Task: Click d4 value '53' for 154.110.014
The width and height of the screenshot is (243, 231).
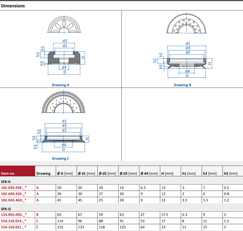Action: point(142,221)
